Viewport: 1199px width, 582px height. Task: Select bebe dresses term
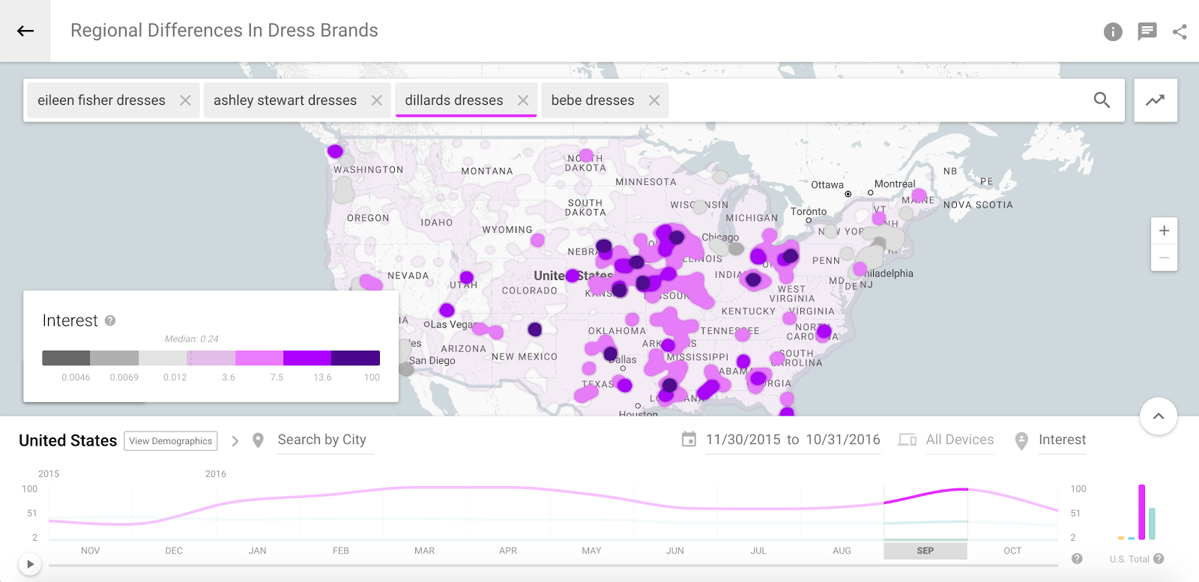coord(593,100)
